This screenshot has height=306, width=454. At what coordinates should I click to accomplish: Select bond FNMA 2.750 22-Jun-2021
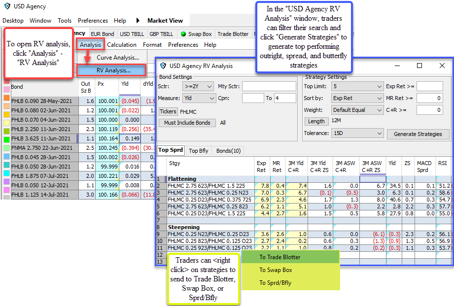point(44,148)
